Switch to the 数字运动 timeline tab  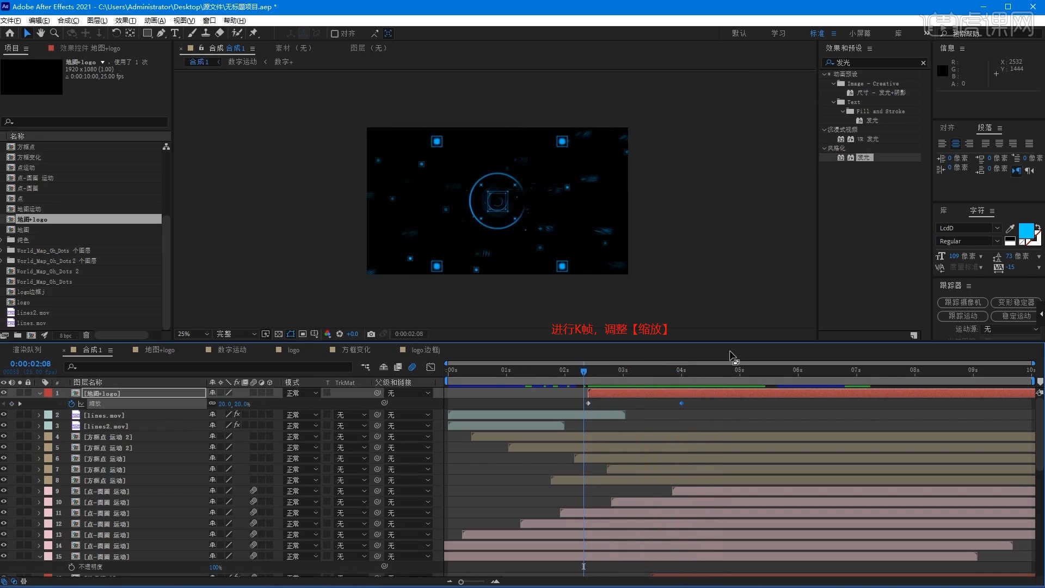click(232, 350)
